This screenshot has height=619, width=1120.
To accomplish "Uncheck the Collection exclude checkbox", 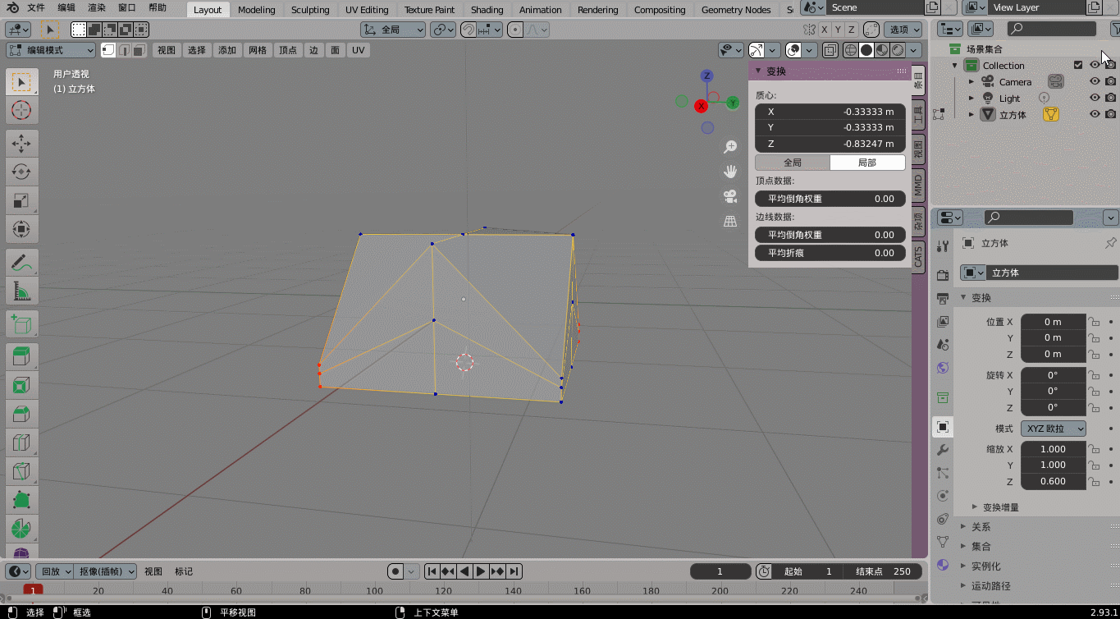I will tap(1078, 65).
